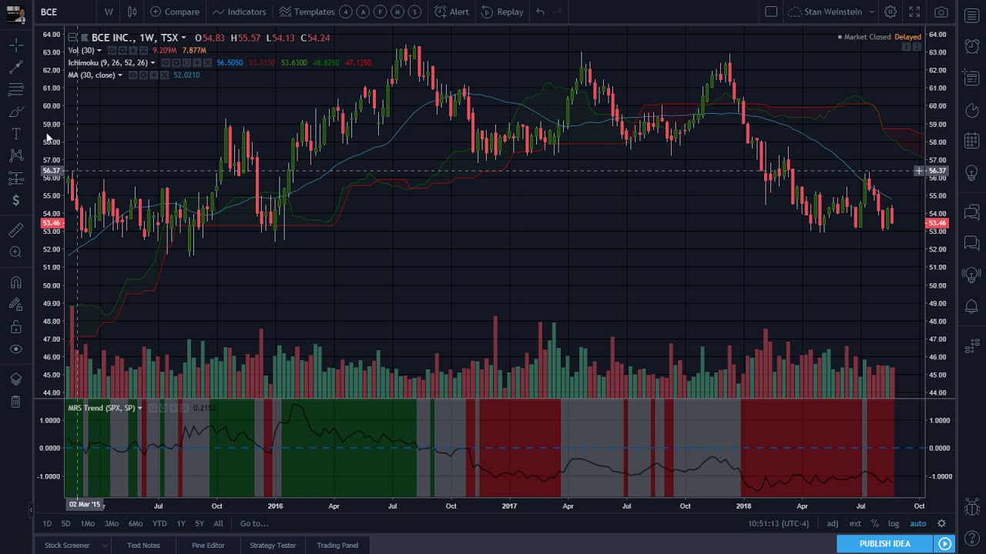Lock all drawing tools

(x=15, y=327)
